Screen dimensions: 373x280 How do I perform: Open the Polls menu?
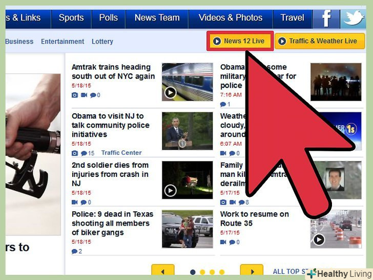tap(109, 19)
